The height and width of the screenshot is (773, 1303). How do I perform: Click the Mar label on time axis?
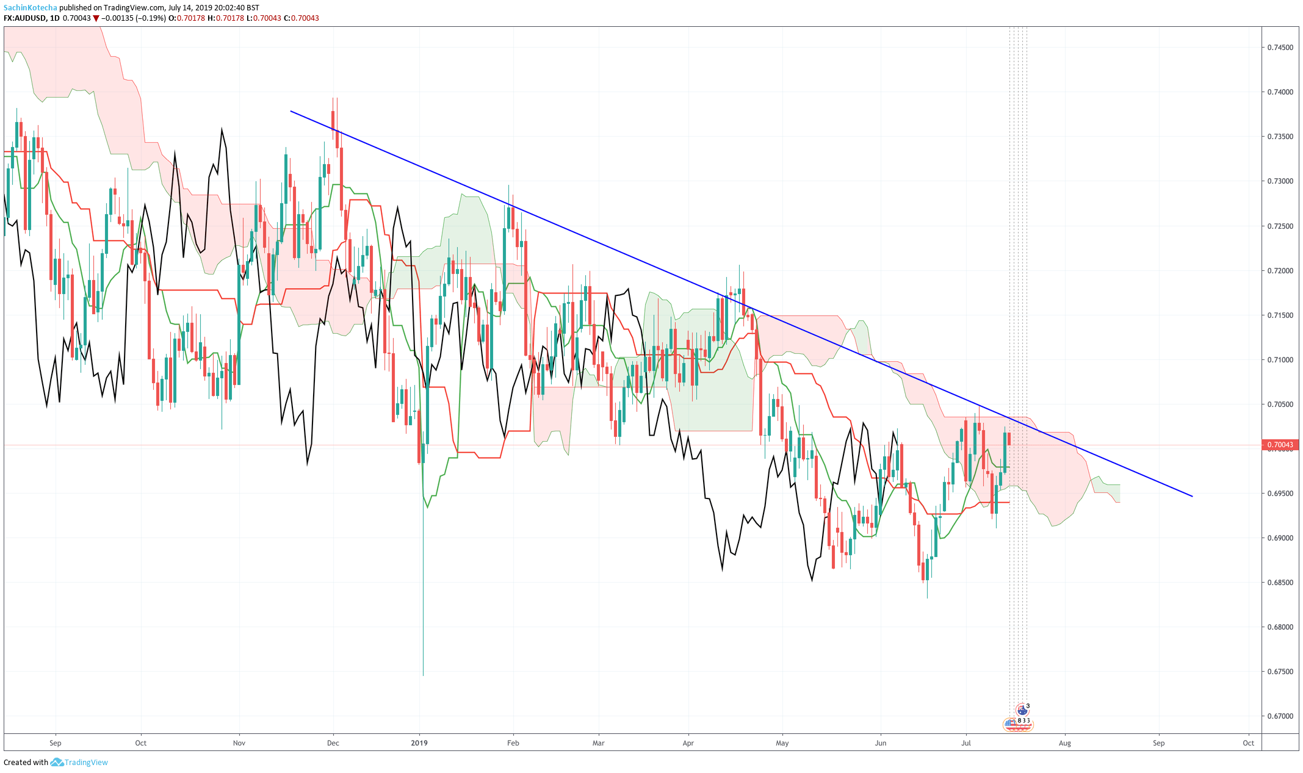(x=599, y=743)
